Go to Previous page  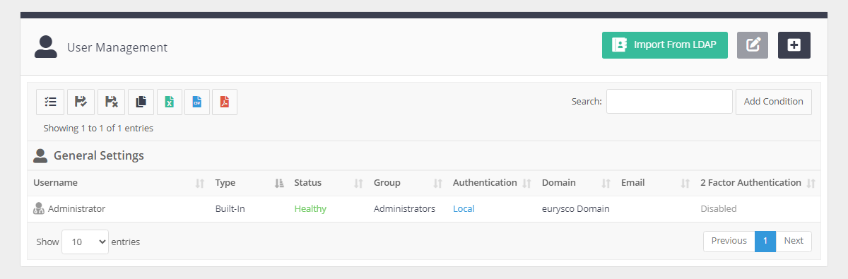point(729,241)
